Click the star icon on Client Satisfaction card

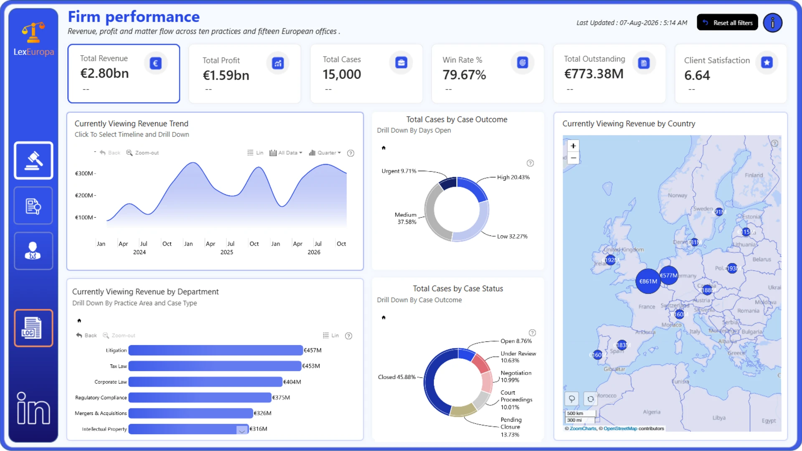[767, 63]
